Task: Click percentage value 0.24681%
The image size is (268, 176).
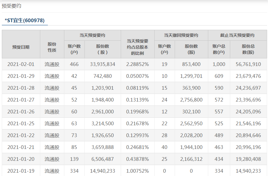Action: click(138, 147)
